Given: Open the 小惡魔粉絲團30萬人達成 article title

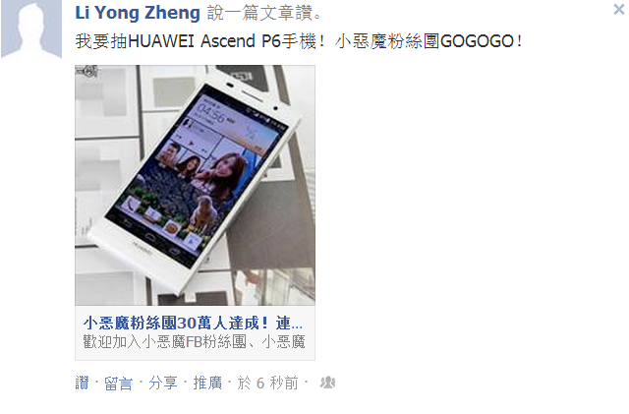Looking at the screenshot, I should (x=193, y=323).
